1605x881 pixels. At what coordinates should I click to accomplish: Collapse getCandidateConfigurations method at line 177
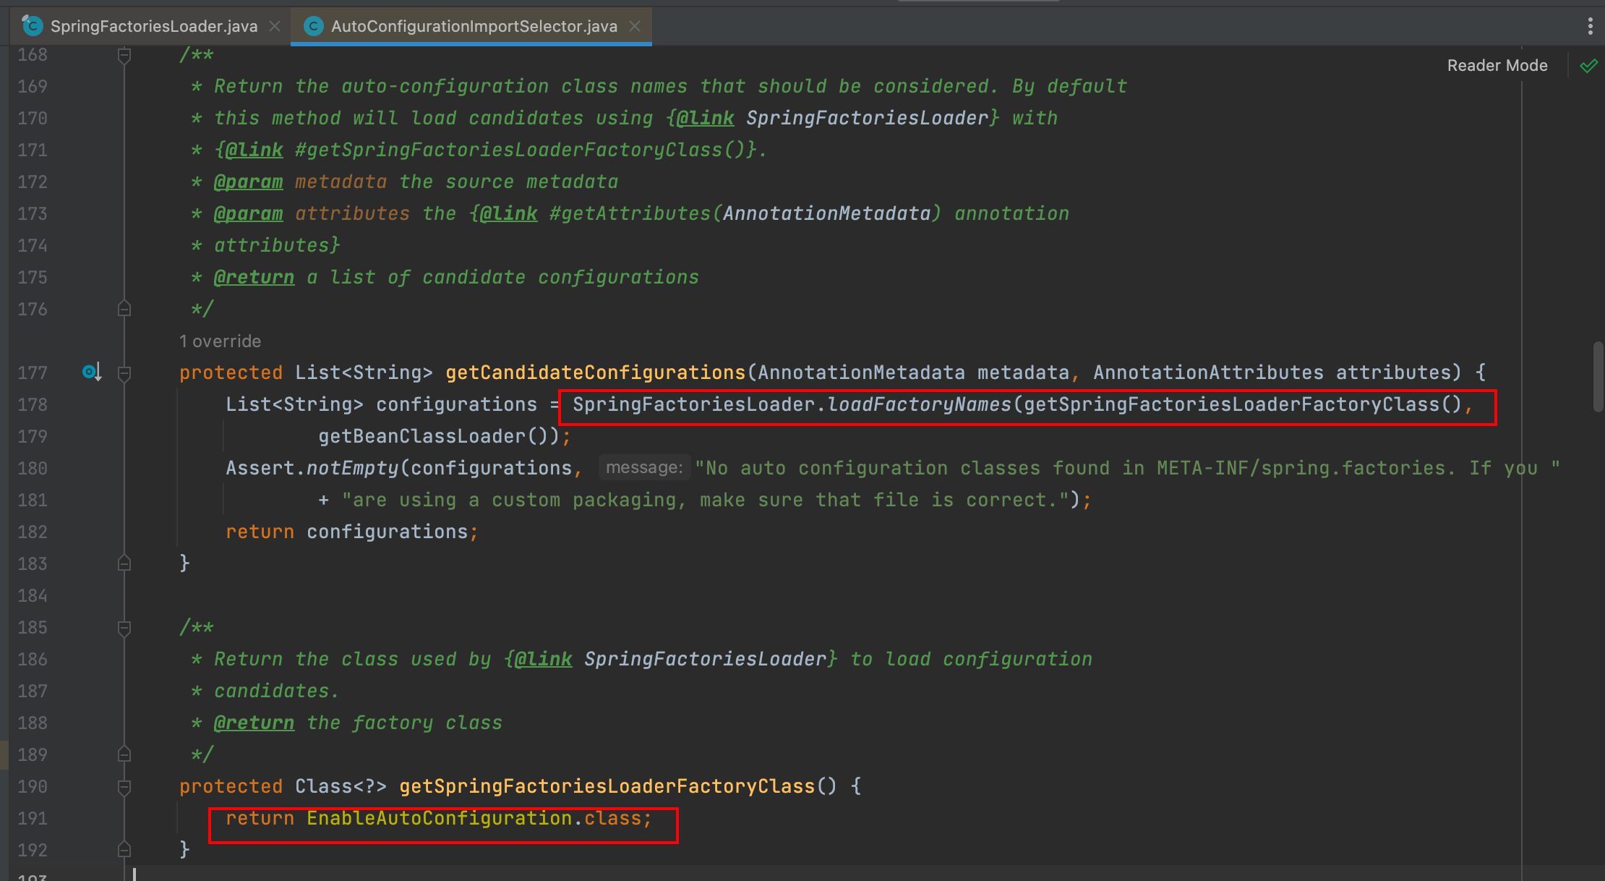point(124,373)
